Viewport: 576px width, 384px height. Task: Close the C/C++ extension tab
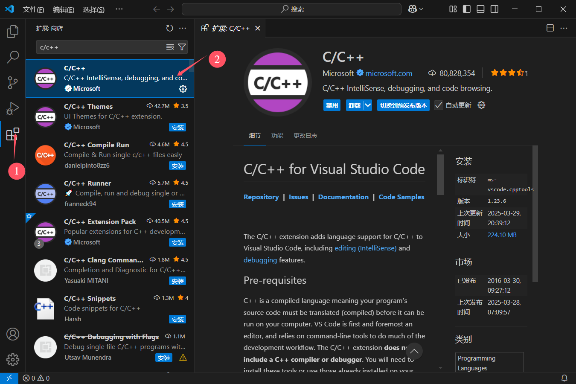258,28
